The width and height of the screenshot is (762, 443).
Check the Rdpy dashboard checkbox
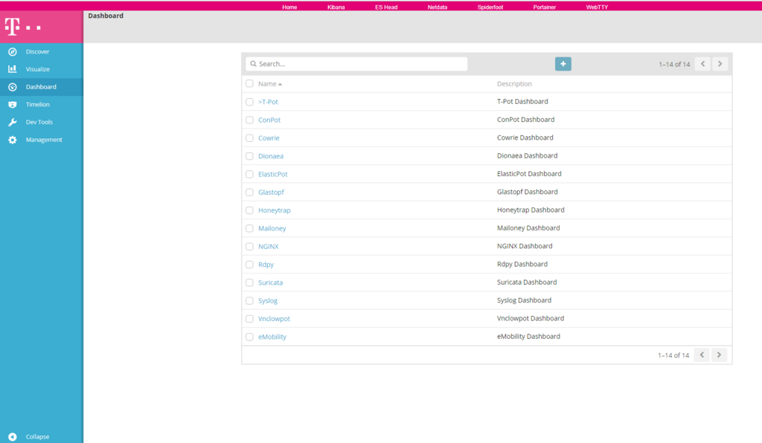(249, 265)
